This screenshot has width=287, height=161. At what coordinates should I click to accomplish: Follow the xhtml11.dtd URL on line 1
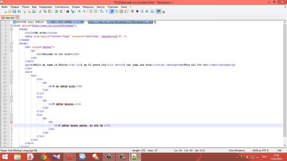coord(121,22)
